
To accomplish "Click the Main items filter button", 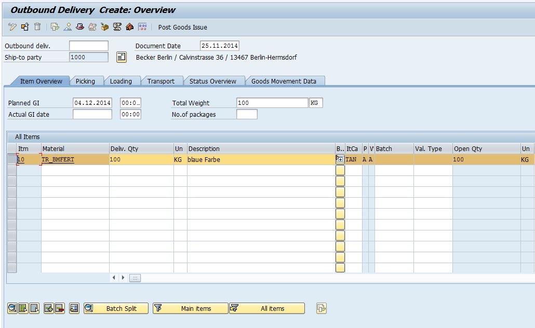I will (191, 308).
